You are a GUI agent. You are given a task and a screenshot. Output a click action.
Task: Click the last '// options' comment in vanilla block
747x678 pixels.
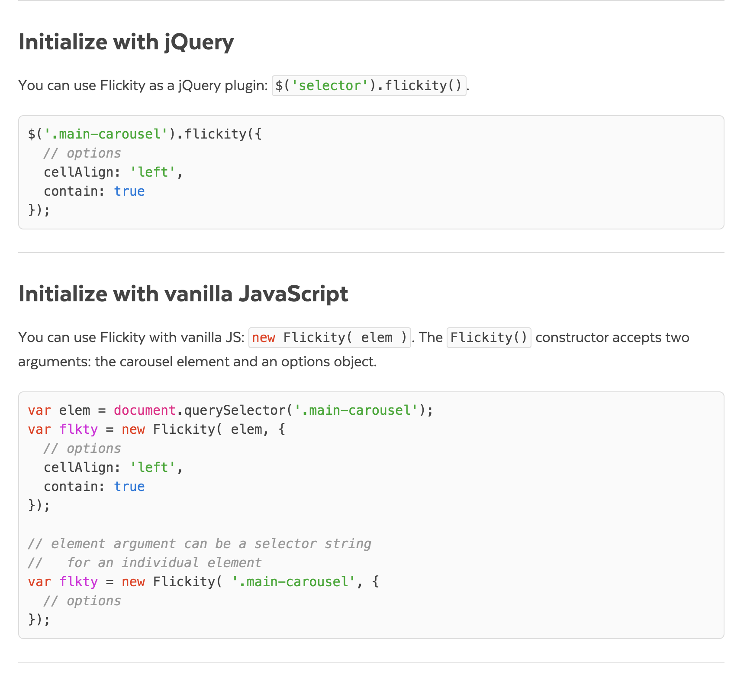(82, 601)
